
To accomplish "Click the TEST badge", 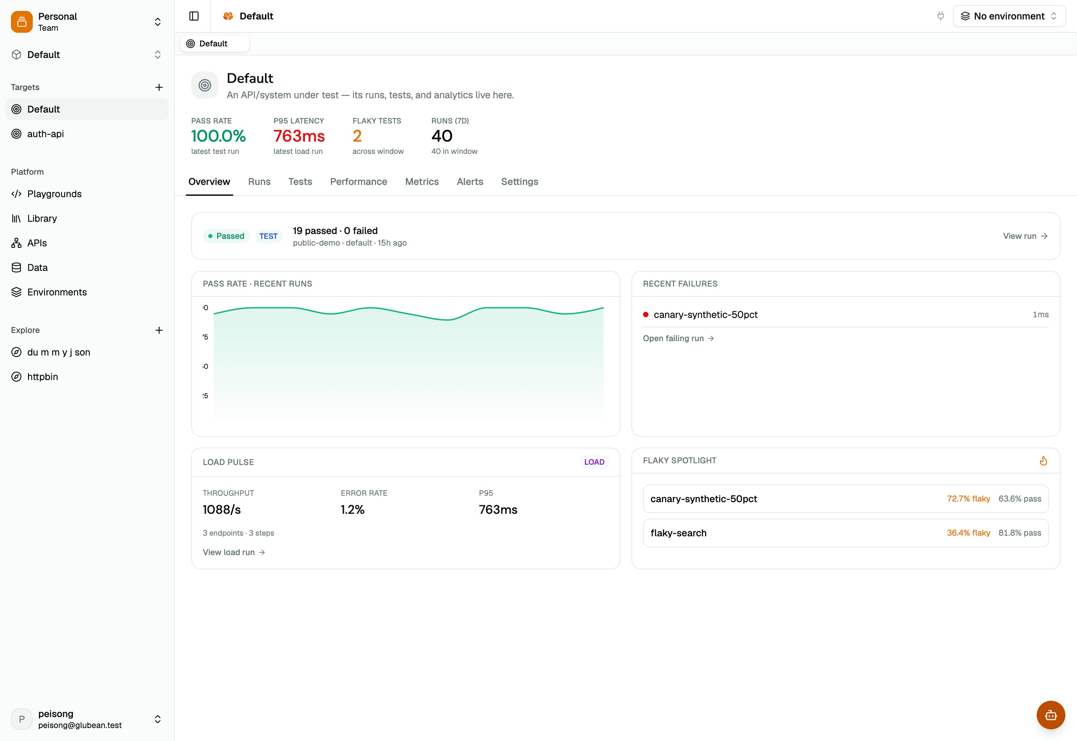I will point(268,236).
